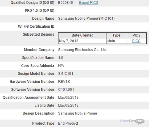
Task: Select the QD ID value B020845
Action: click(x=65, y=3)
